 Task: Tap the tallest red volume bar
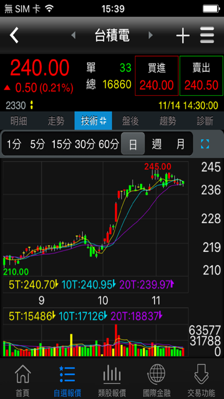116,340
